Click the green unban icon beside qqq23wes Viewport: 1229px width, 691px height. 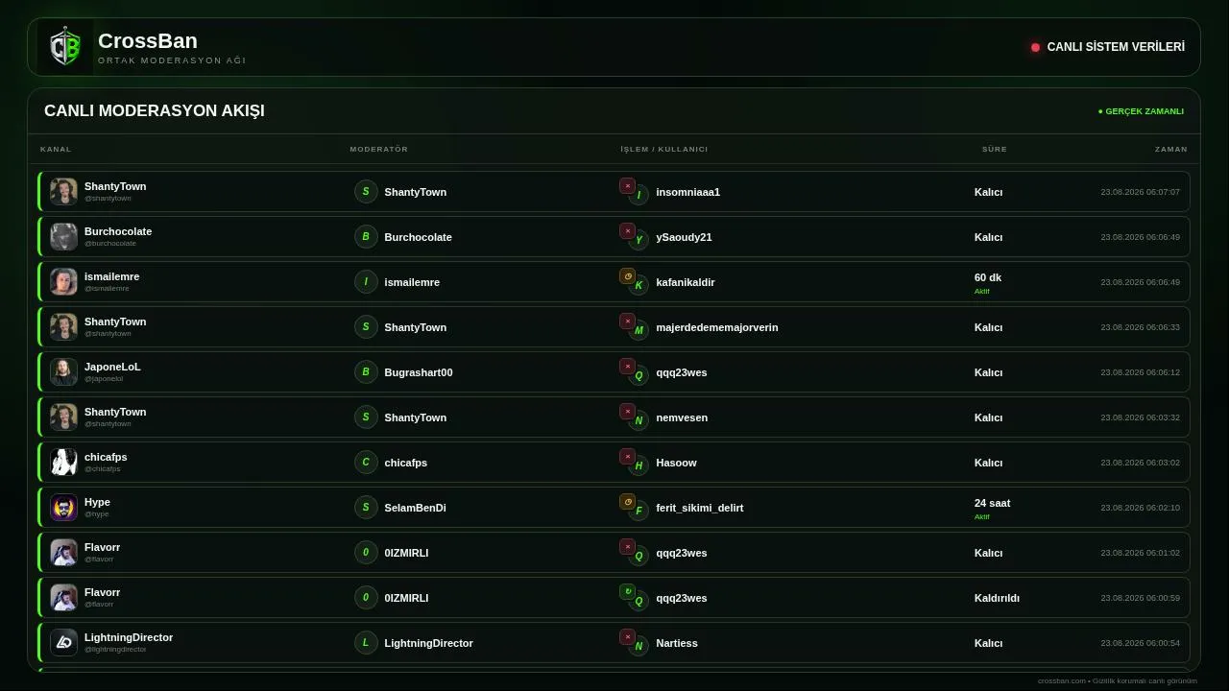click(627, 592)
